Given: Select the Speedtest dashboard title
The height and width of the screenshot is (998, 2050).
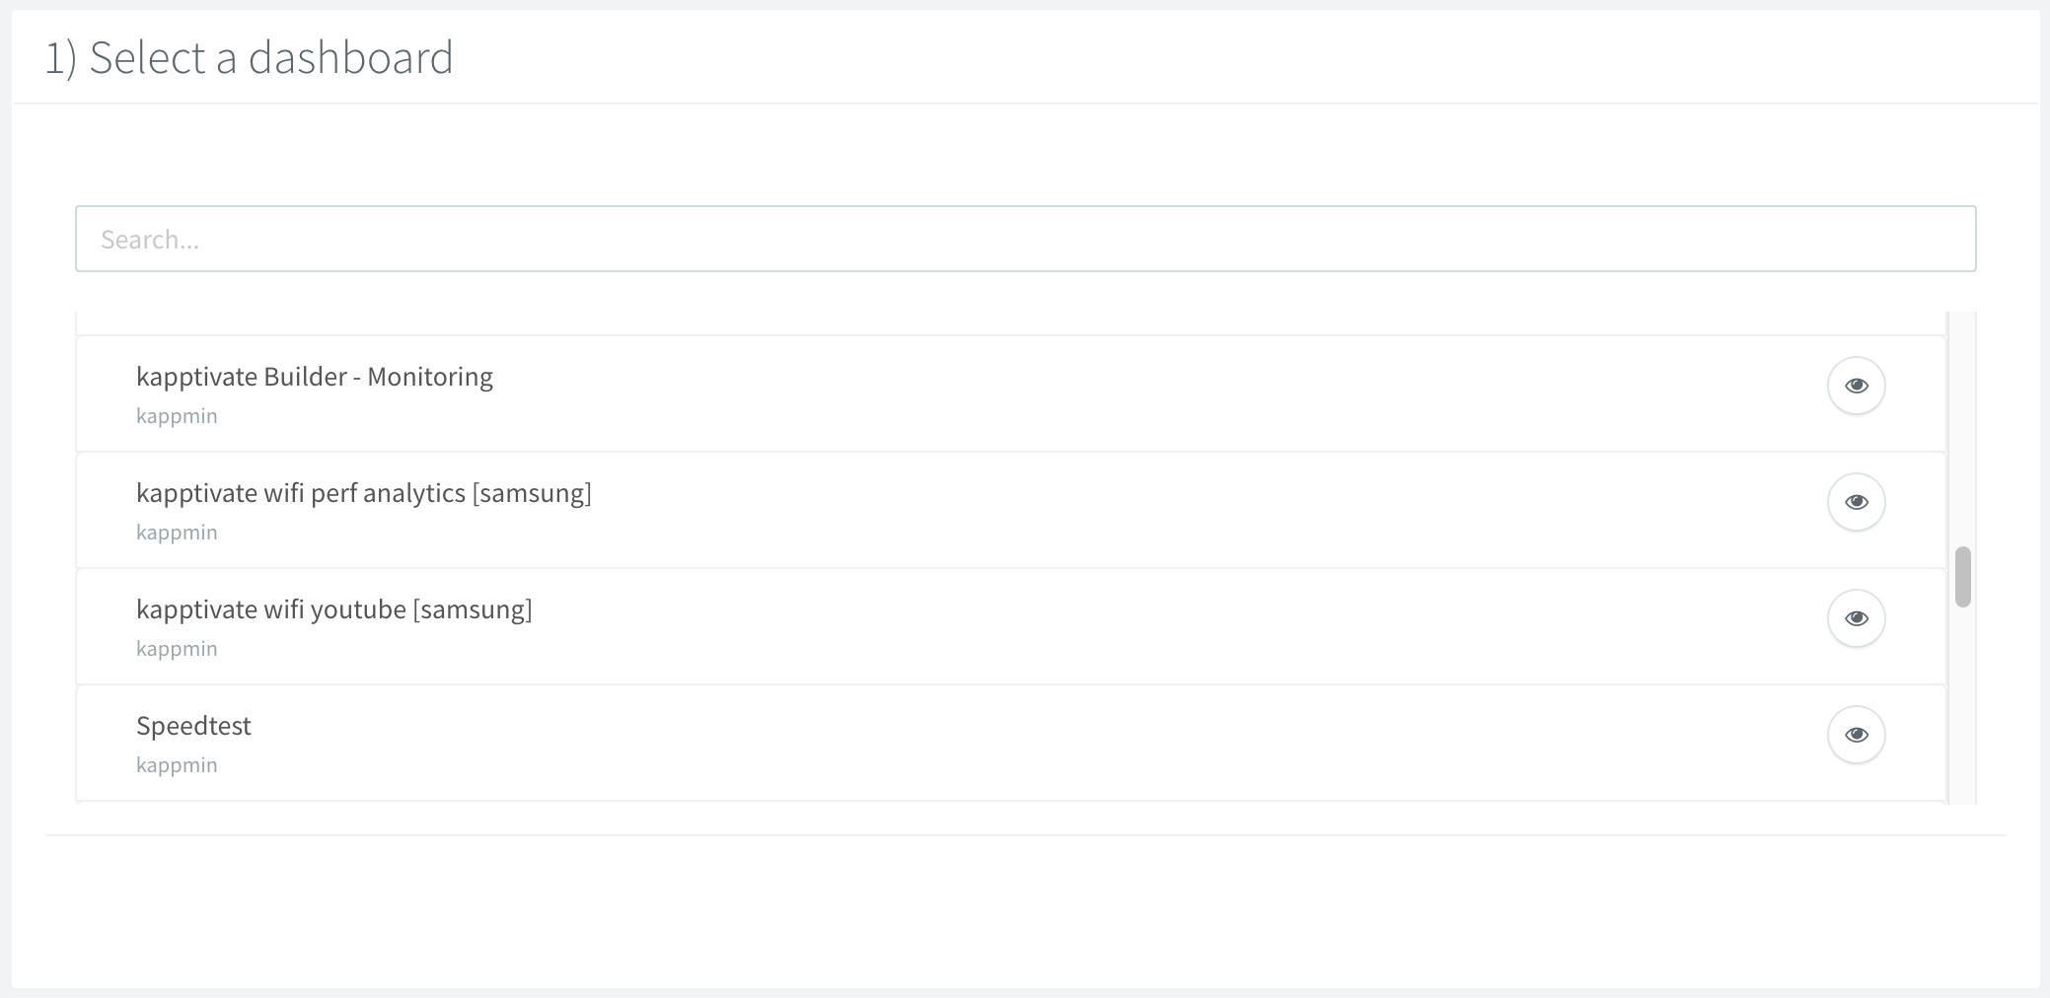Looking at the screenshot, I should (193, 726).
